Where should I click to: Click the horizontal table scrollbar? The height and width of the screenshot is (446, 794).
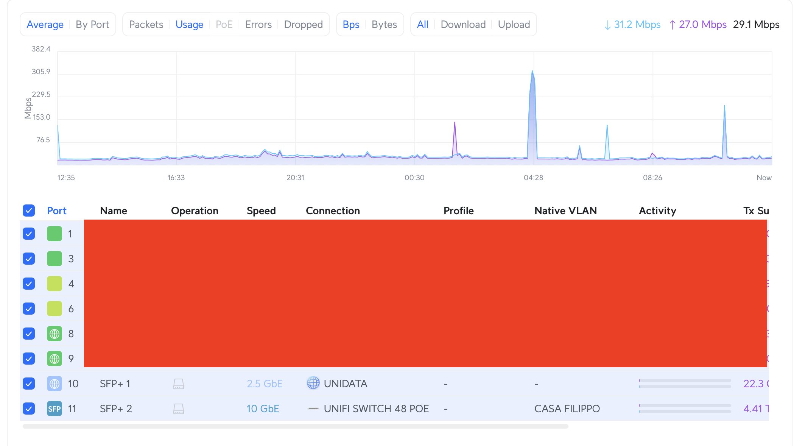[295, 426]
